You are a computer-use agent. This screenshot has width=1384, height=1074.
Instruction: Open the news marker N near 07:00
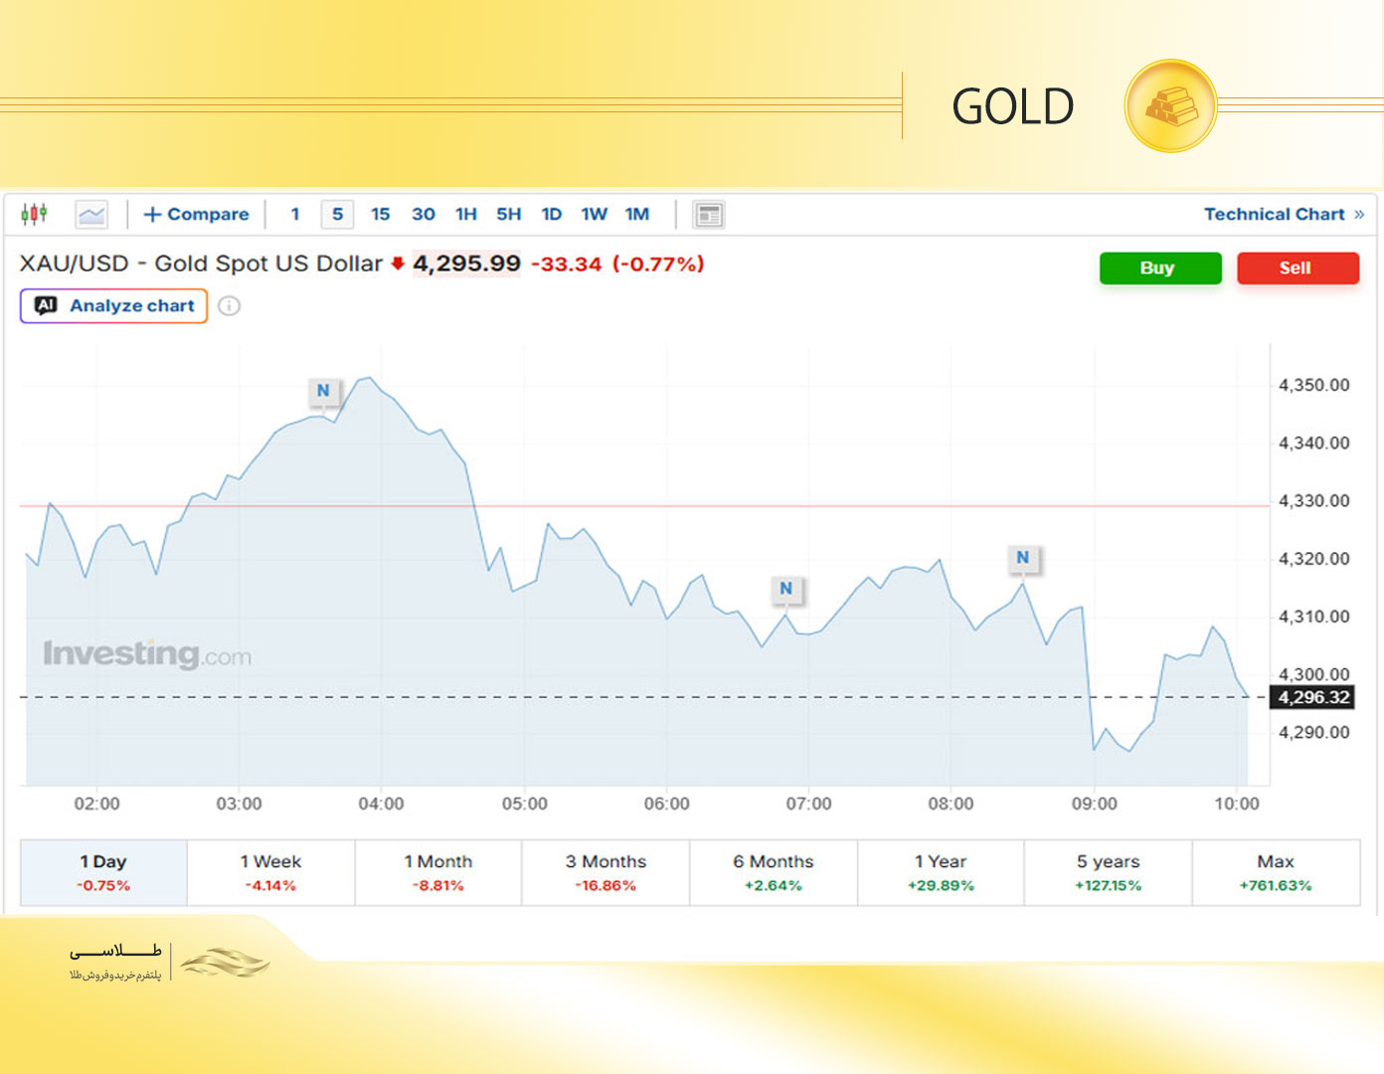[x=786, y=589]
